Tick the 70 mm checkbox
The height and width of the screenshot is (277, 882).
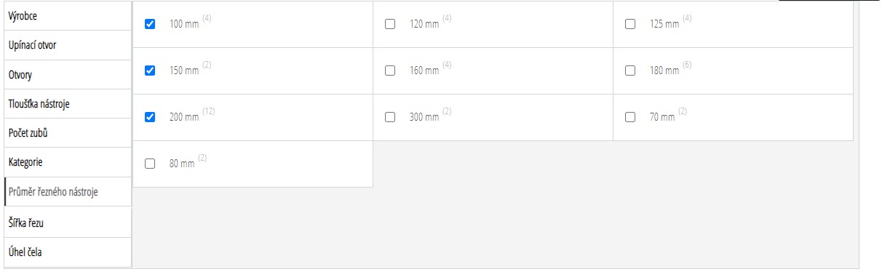630,117
